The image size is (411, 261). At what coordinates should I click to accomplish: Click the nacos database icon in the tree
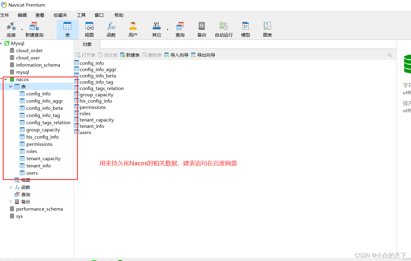click(12, 79)
